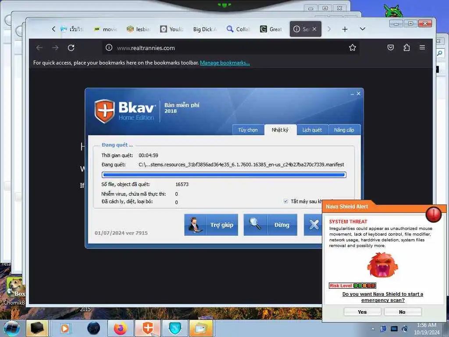Stop the scan with Dừng button

coord(270,225)
